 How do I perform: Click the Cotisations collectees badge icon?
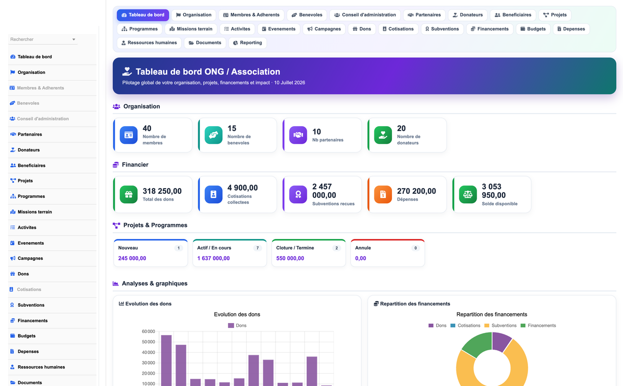[x=213, y=194]
